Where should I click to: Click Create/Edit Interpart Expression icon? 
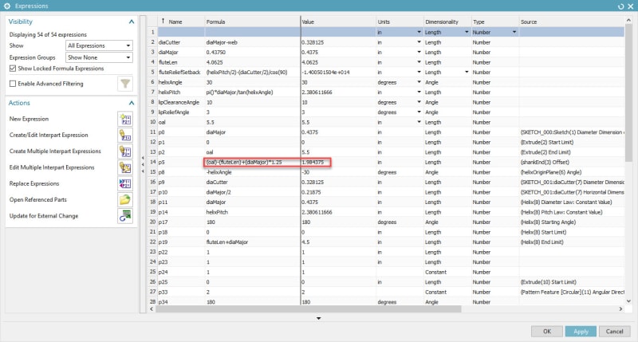(125, 135)
